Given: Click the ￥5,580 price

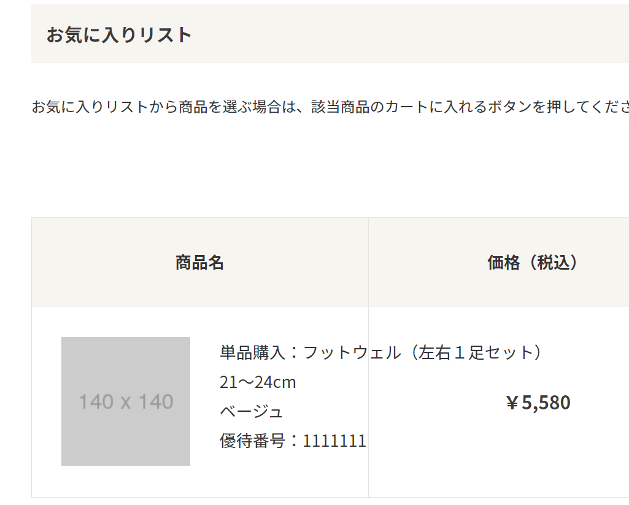Looking at the screenshot, I should click(538, 403).
